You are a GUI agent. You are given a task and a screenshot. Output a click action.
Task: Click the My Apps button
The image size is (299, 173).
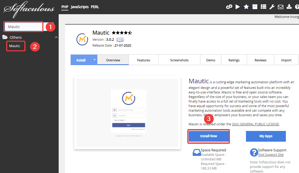tap(266, 136)
